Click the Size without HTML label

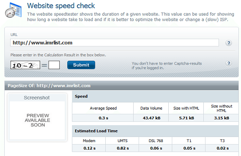tap(222, 108)
